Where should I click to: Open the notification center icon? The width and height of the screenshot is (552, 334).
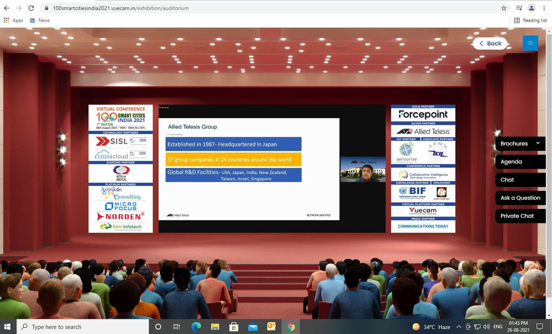(540, 327)
